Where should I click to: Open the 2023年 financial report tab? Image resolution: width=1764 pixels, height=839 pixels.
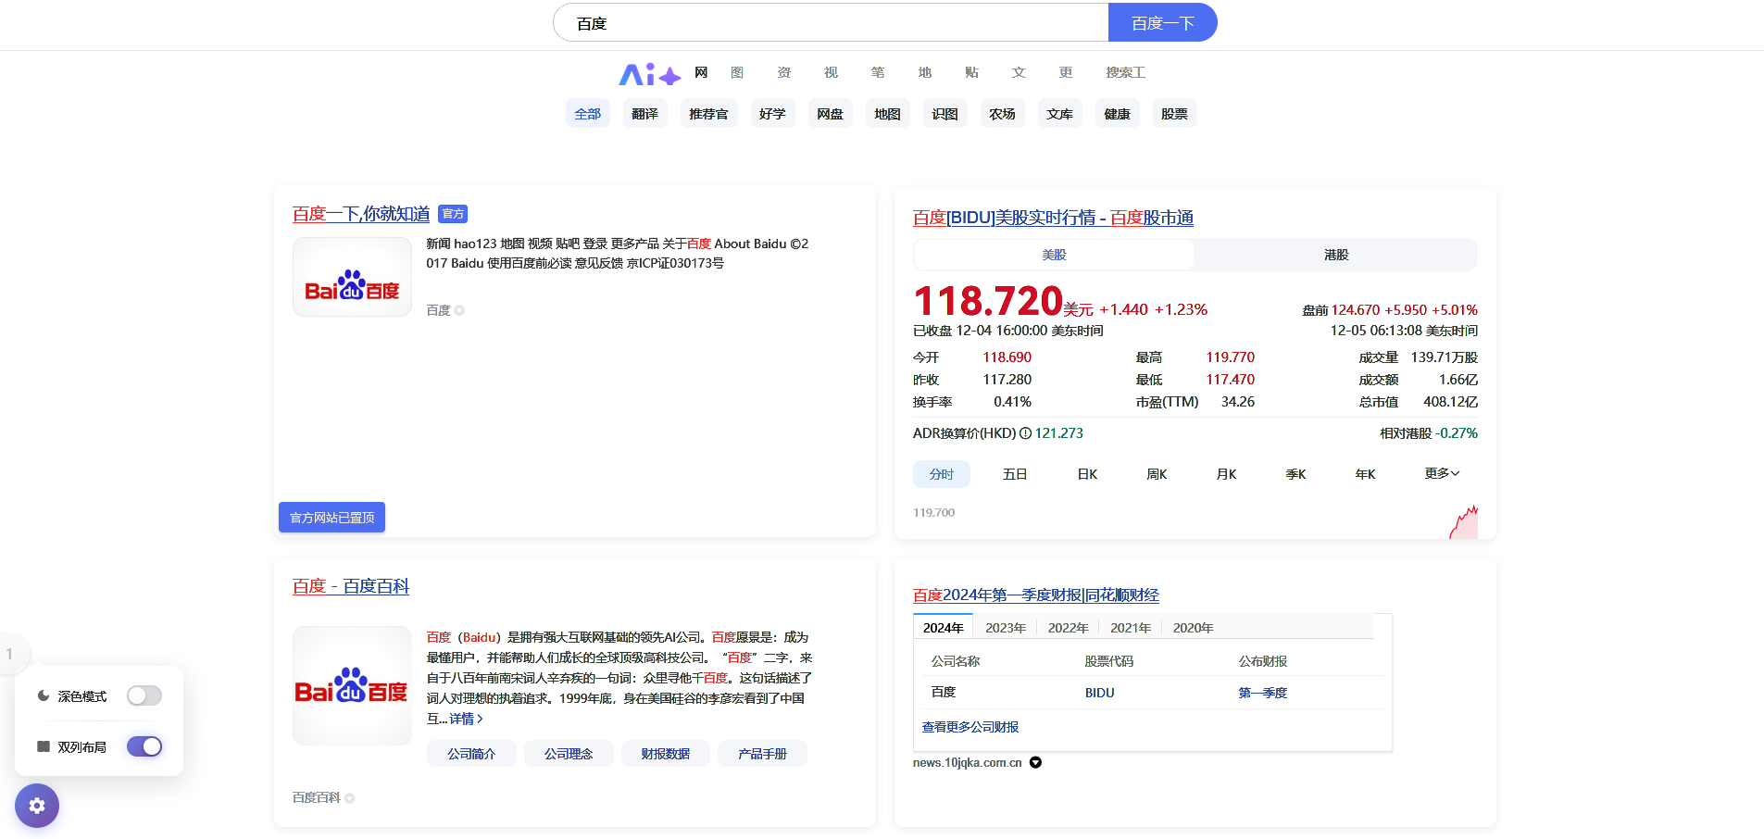point(1006,627)
